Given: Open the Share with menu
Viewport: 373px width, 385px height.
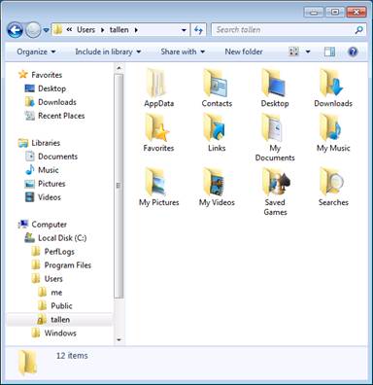Looking at the screenshot, I should (x=183, y=52).
